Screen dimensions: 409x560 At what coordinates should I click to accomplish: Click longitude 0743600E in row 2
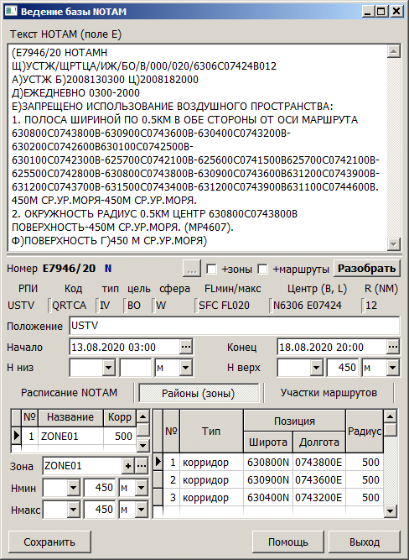click(318, 480)
